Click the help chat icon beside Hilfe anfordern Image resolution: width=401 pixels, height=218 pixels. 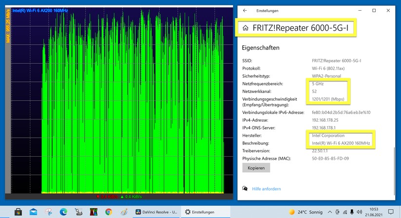point(245,189)
